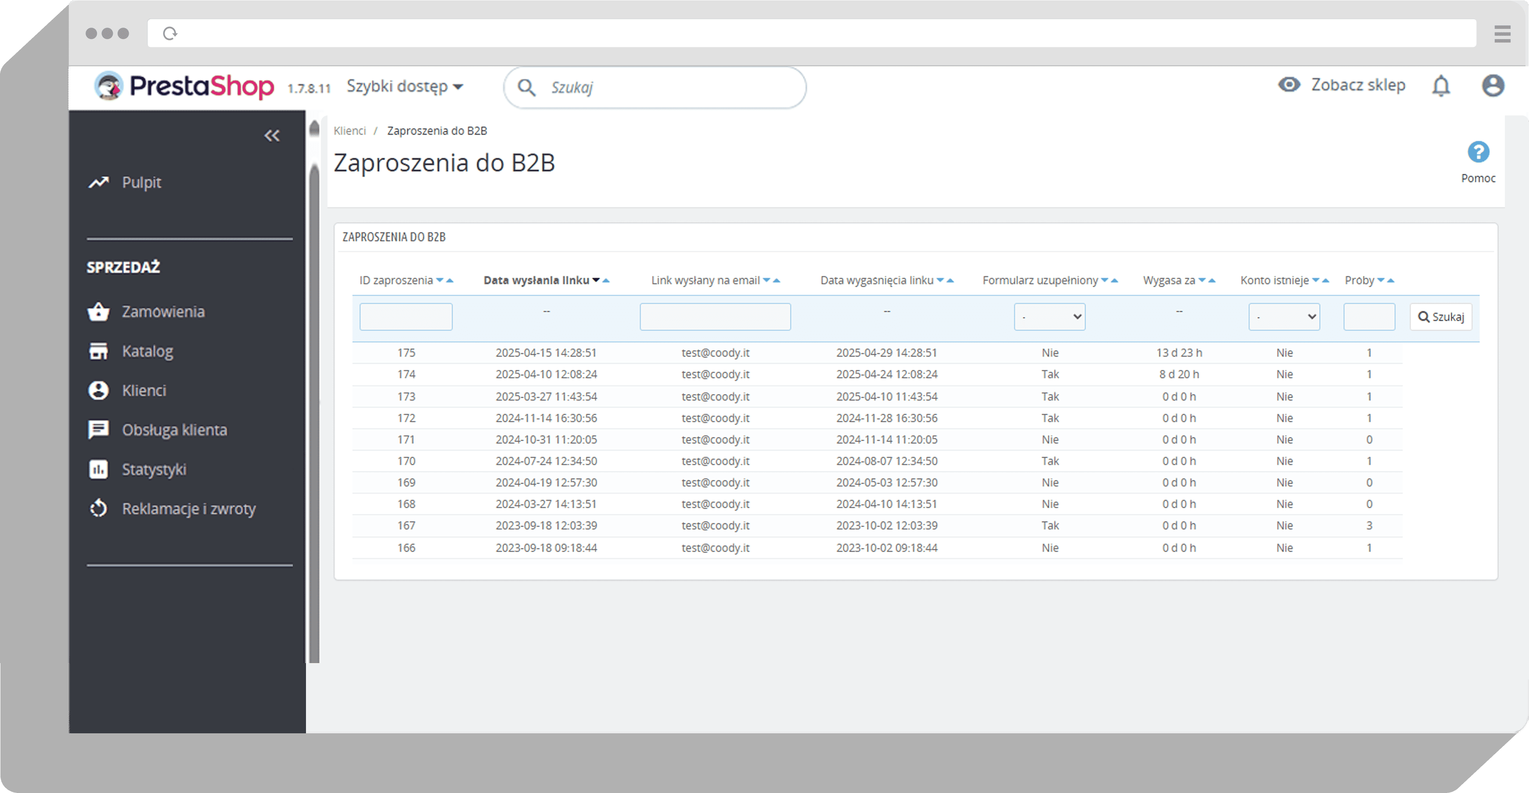Follow the Klienci breadcrumb link
Viewport: 1529px width, 793px height.
click(349, 131)
